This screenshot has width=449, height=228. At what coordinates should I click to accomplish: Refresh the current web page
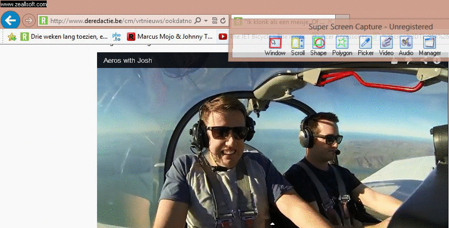[x=223, y=21]
